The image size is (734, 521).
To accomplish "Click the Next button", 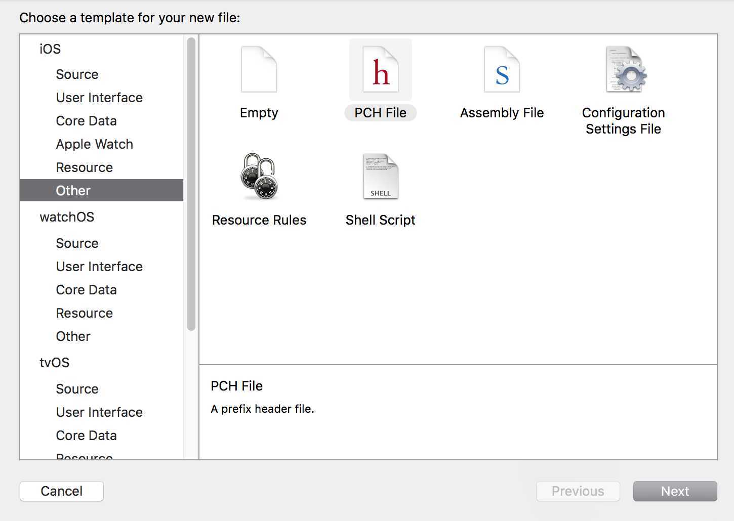I will tap(675, 491).
